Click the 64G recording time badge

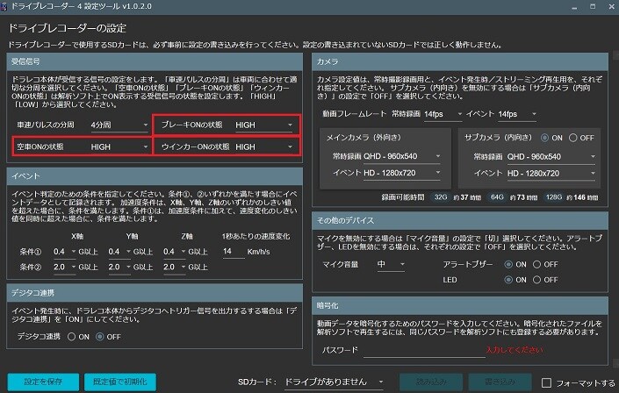497,196
